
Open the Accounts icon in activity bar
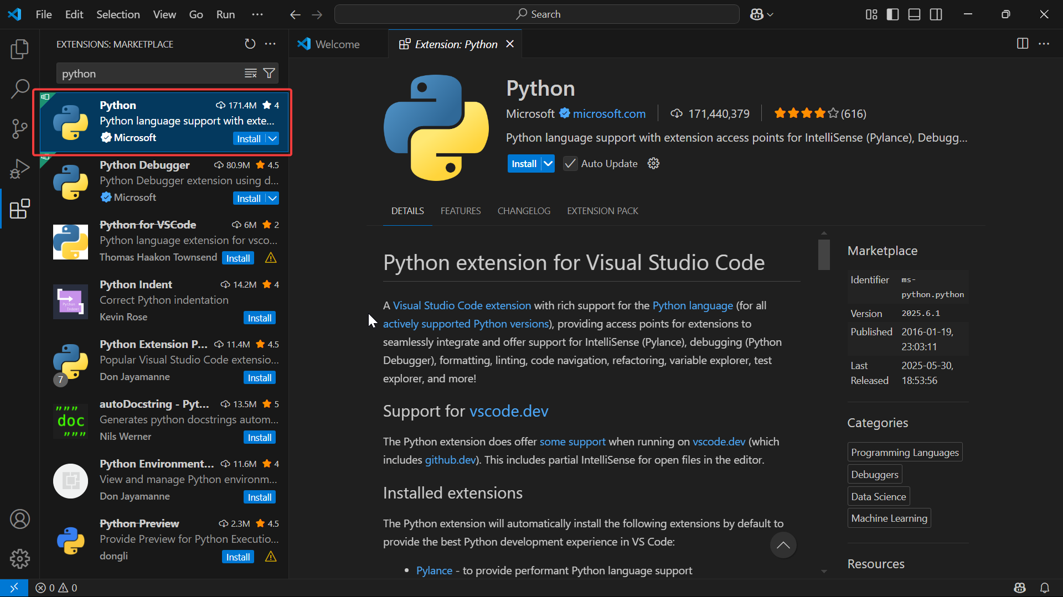19,519
